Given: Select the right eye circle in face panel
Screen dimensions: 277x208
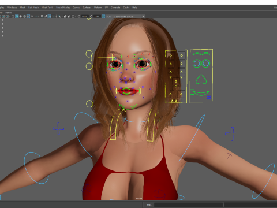Looking at the screenshot, I should pyautogui.click(x=205, y=64).
